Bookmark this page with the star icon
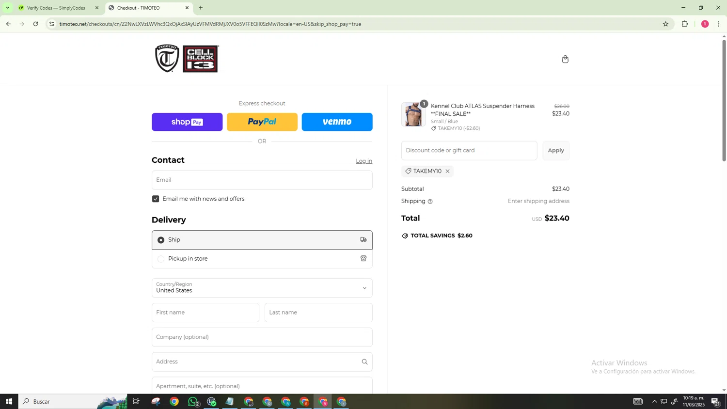This screenshot has height=409, width=727. [x=665, y=24]
